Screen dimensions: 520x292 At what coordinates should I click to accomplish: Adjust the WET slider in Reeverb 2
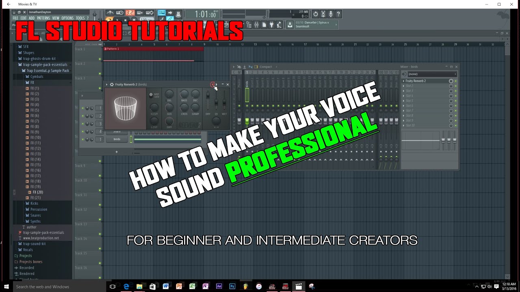click(x=224, y=102)
